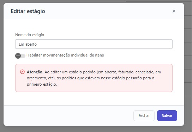Click the warning line mentioning faturado, cancelado
This screenshot has height=132, width=192.
click(94, 72)
